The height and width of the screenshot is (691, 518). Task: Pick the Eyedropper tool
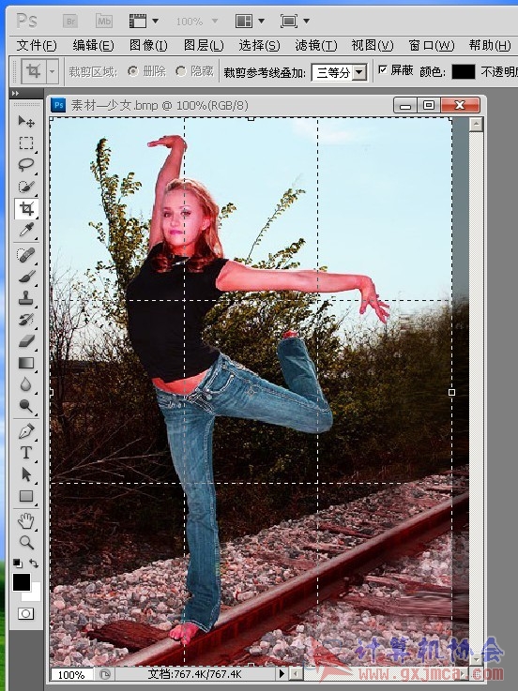(26, 230)
